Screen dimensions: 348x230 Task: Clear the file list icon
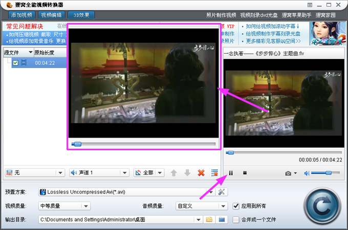coord(214,173)
